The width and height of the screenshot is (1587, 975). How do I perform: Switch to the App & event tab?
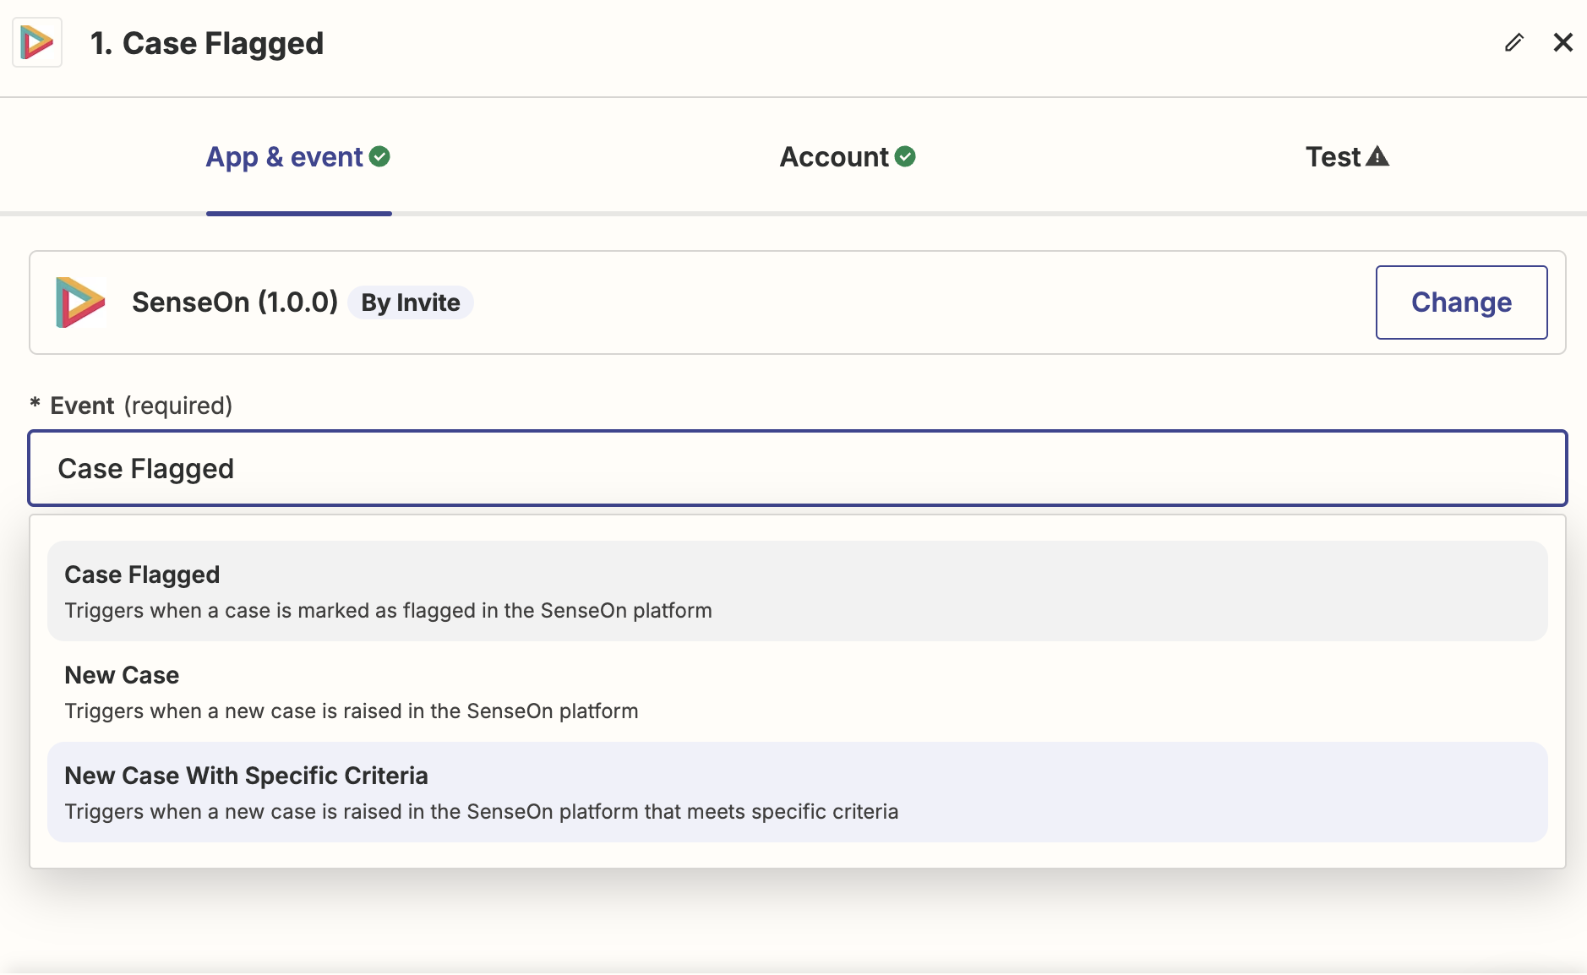[x=298, y=157]
